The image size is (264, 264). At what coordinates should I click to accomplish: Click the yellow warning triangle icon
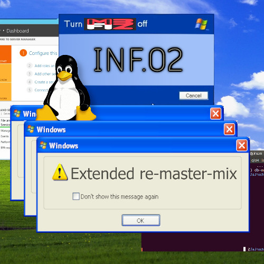coord(60,172)
